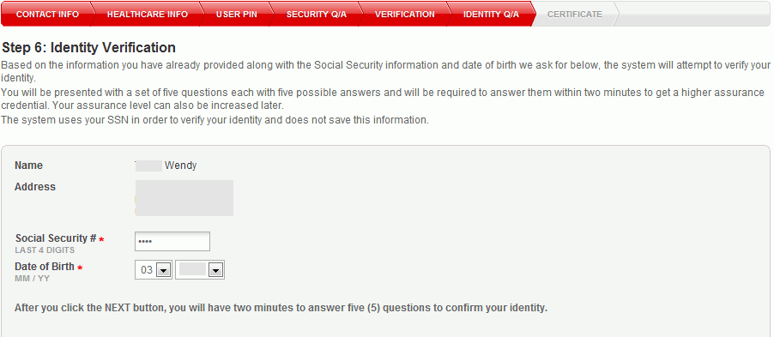
Task: Click the redacted address block
Action: pos(184,198)
